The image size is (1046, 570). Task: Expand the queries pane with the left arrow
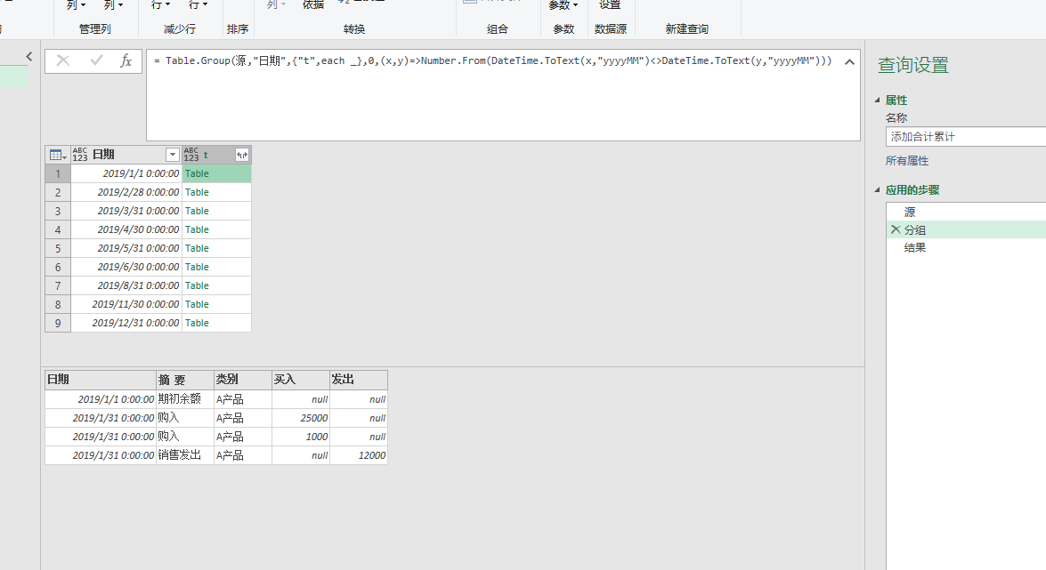tap(29, 56)
